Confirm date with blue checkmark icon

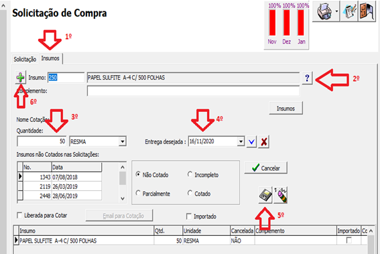252,141
